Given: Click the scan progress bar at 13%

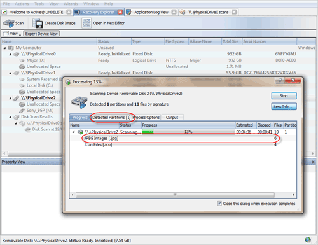Looking at the screenshot, I should [x=188, y=132].
